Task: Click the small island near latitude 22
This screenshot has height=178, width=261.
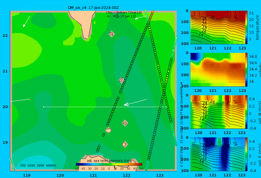Action: [x=112, y=34]
